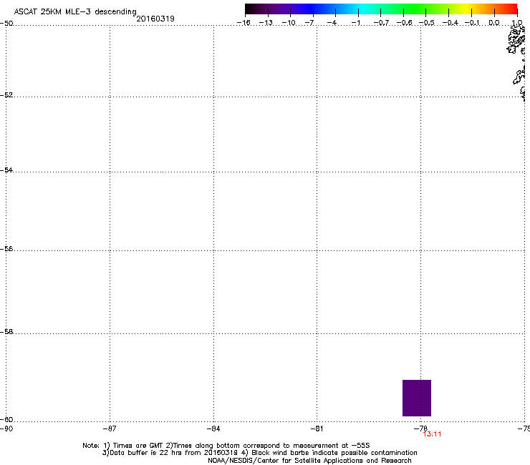Click the '-4' color bar label
The height and width of the screenshot is (465, 530).
pyautogui.click(x=332, y=23)
